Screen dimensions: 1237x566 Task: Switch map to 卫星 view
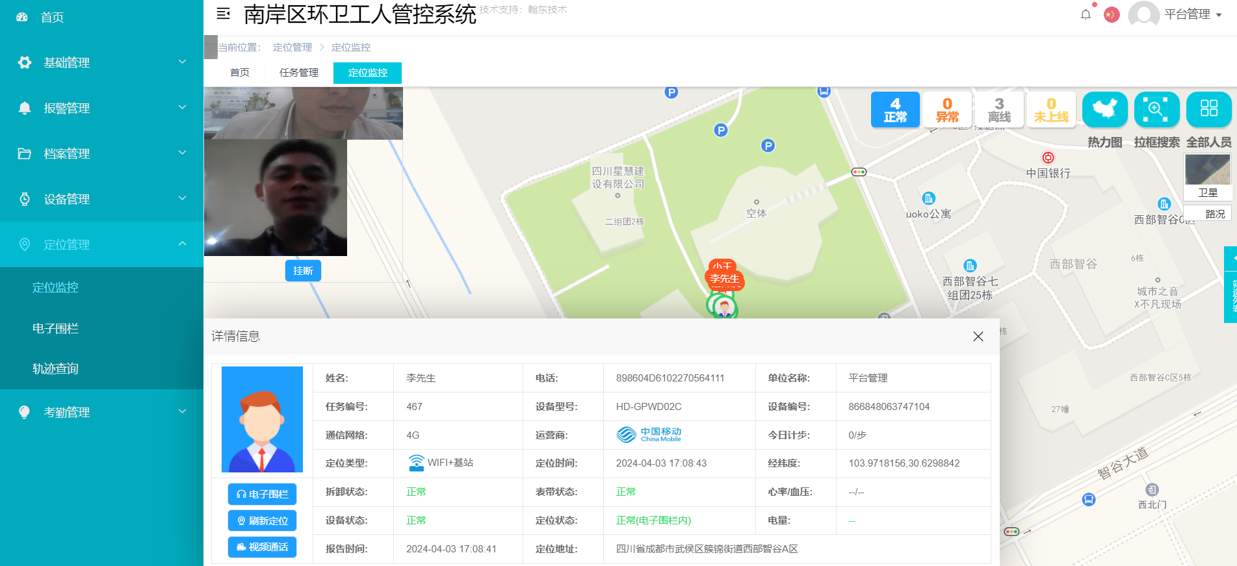(1208, 177)
